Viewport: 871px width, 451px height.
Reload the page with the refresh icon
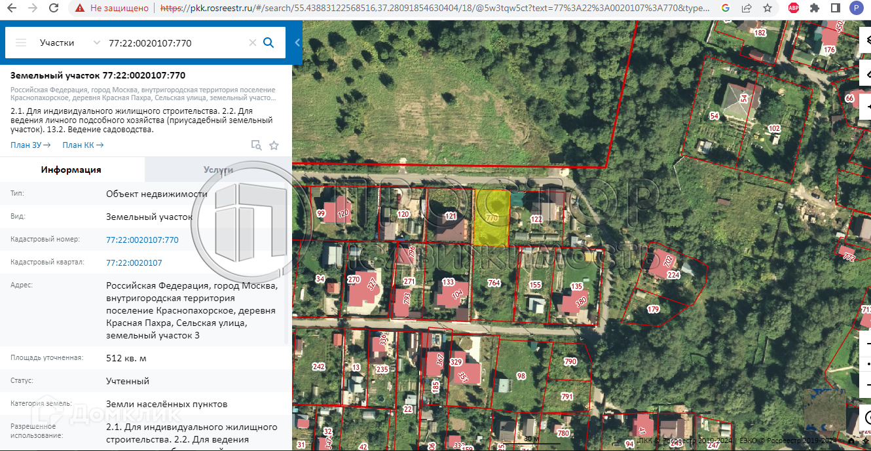54,9
